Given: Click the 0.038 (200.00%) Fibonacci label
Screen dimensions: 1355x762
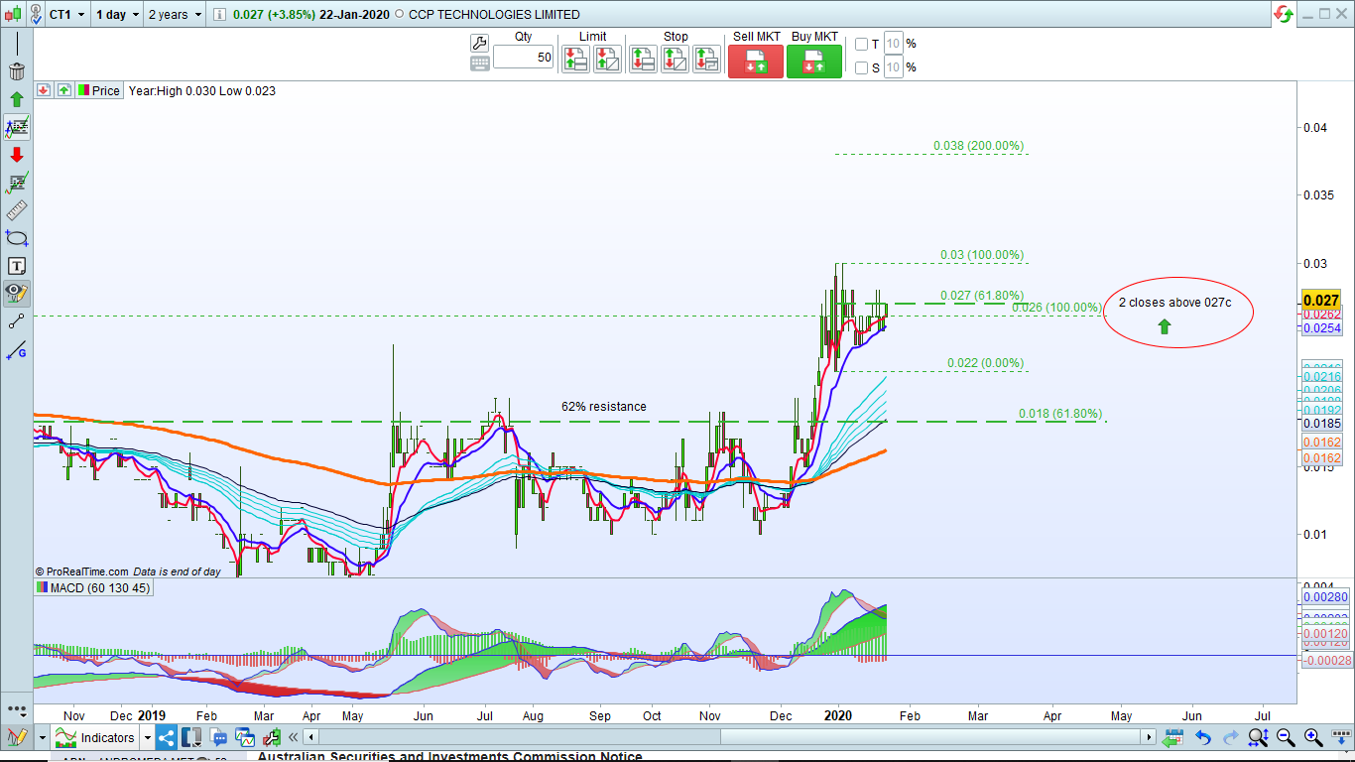Looking at the screenshot, I should tap(978, 146).
